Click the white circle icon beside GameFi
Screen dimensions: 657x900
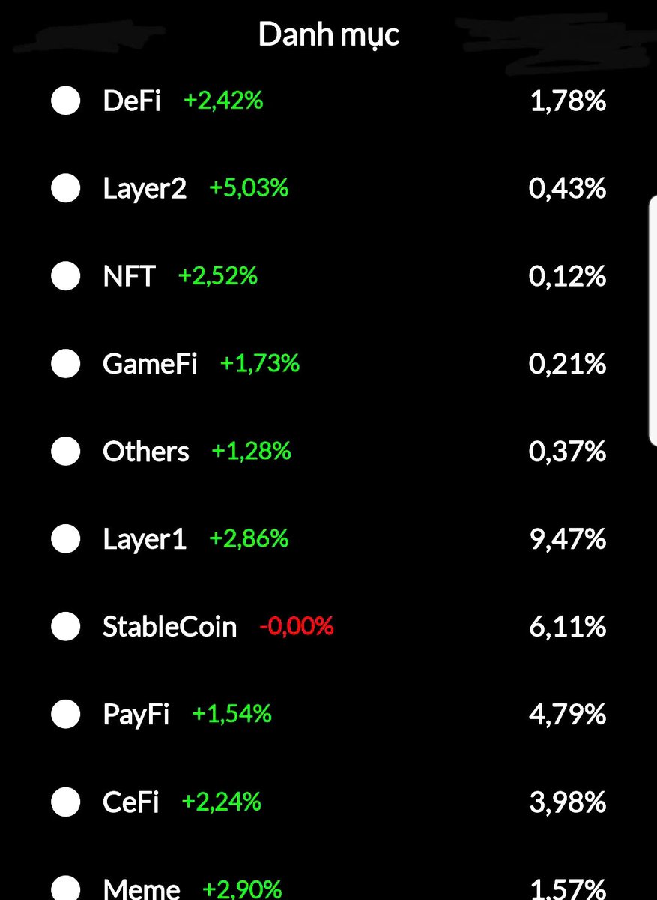(66, 364)
